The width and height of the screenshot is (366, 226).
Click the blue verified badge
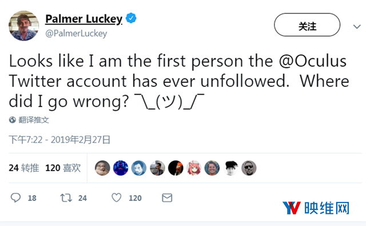(x=131, y=18)
